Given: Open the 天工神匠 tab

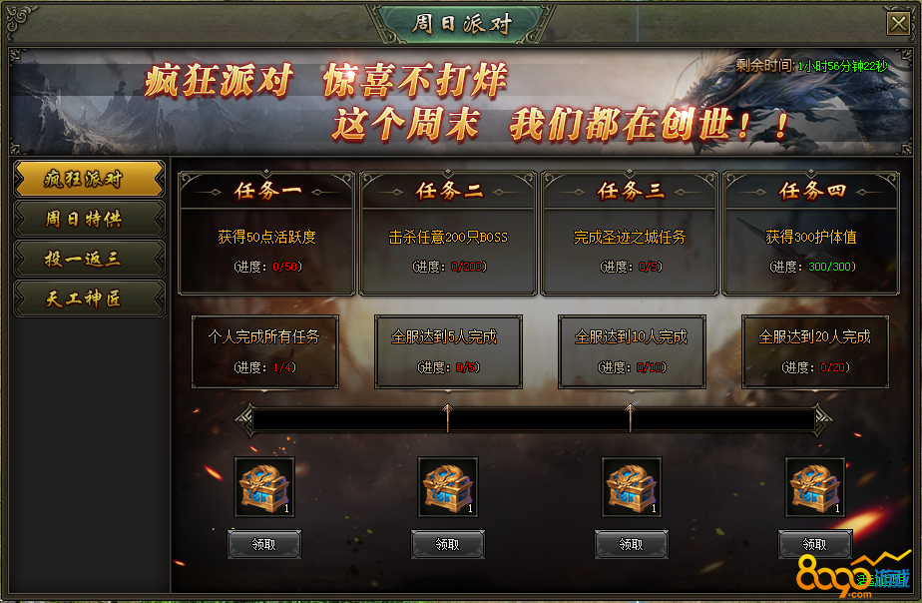Looking at the screenshot, I should [x=89, y=299].
